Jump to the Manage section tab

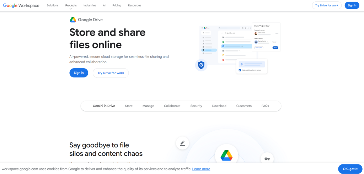pyautogui.click(x=148, y=106)
